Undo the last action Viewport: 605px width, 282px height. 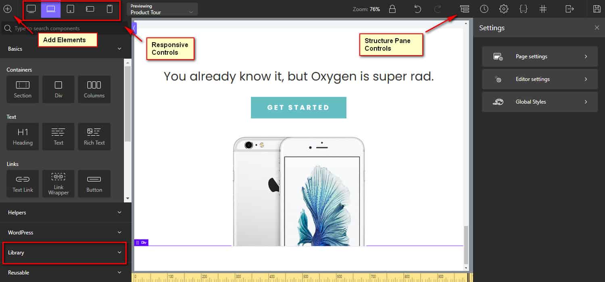[418, 9]
